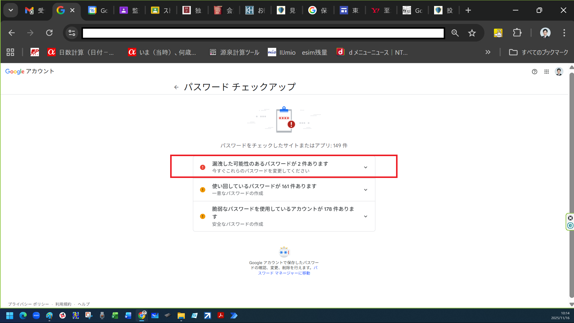Switch to the Yahoo tab
Image resolution: width=574 pixels, height=323 pixels.
(380, 10)
